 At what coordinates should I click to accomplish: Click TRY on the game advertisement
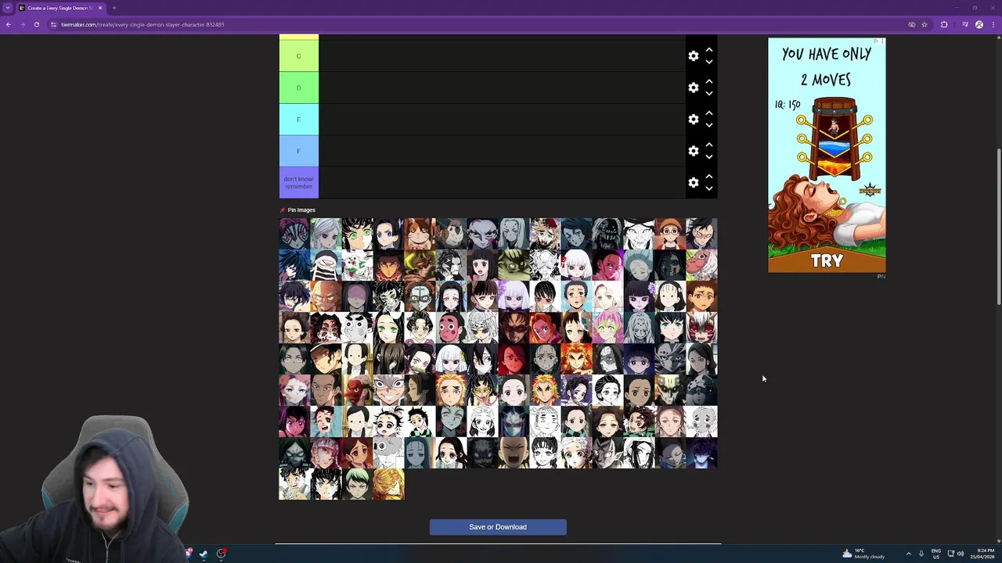pos(827,261)
